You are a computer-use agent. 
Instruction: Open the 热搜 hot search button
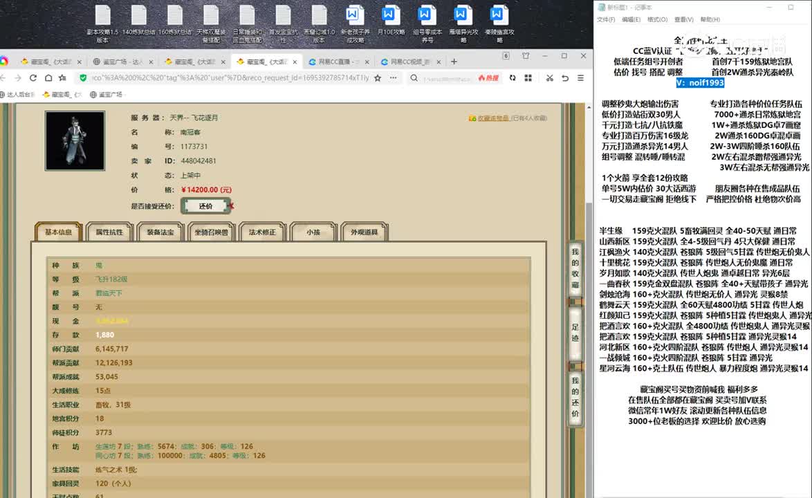488,77
